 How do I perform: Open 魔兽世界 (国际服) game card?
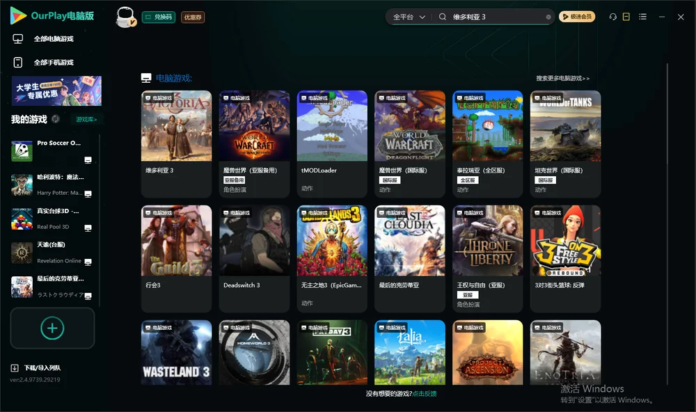pyautogui.click(x=410, y=144)
